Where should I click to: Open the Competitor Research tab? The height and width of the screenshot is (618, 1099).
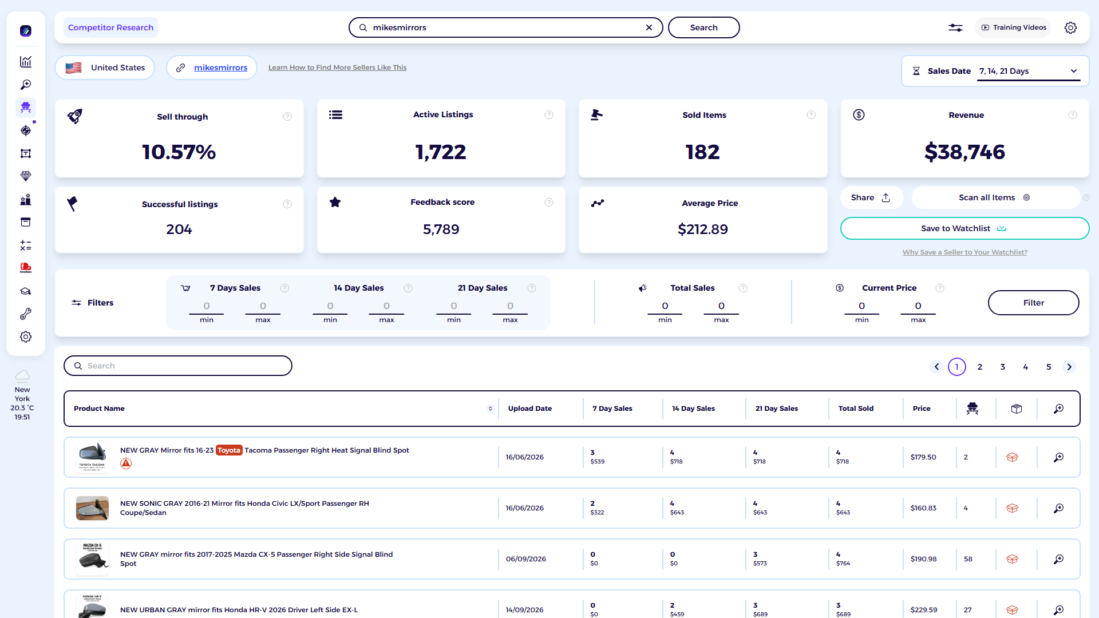coord(110,27)
